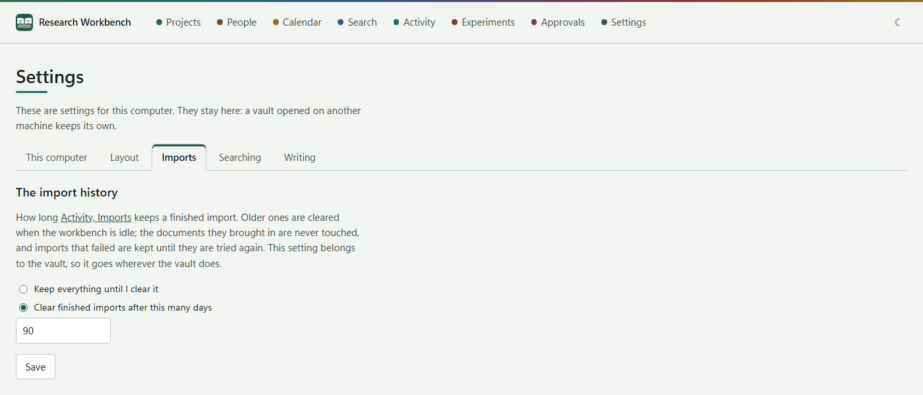The height and width of the screenshot is (395, 923).
Task: Open the Writing tab
Action: point(300,158)
